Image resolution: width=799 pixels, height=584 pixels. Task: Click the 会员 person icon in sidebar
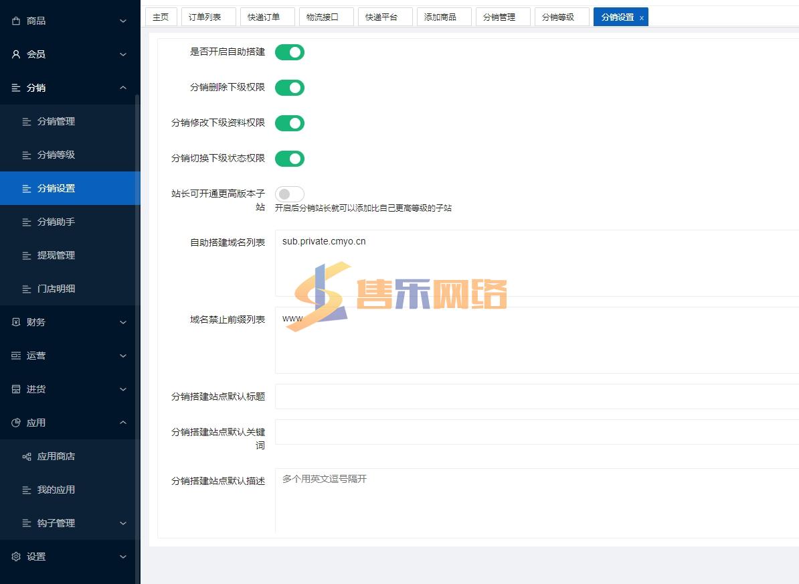[16, 54]
